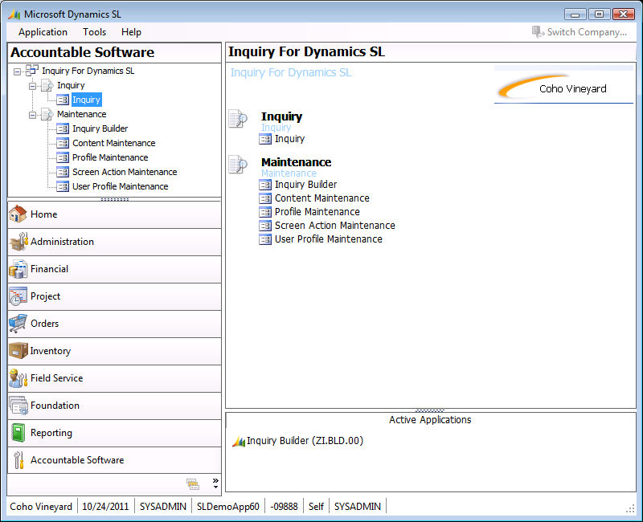Click the Accountable Software tools icon
Image resolution: width=643 pixels, height=522 pixels.
[18, 460]
